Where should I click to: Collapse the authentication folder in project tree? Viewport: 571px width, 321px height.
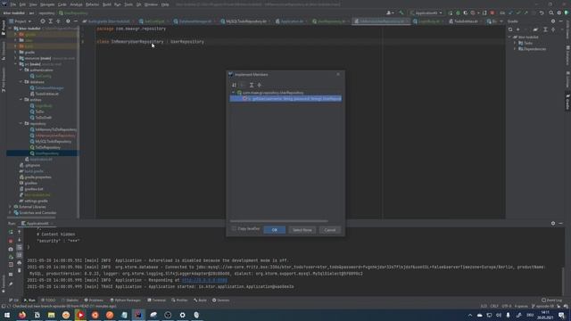pyautogui.click(x=21, y=70)
